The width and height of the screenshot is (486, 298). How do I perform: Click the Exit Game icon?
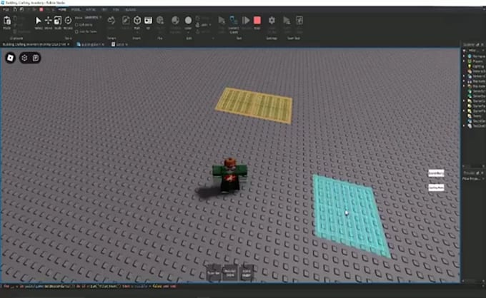click(x=299, y=21)
